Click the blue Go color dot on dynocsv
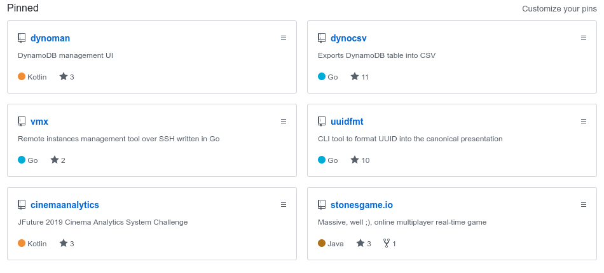The height and width of the screenshot is (273, 604). (x=322, y=76)
